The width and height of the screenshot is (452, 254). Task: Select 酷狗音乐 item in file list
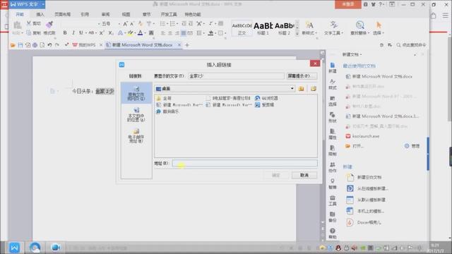click(x=167, y=111)
